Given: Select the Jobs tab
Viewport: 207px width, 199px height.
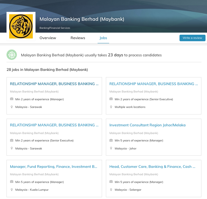Looking at the screenshot, I should (x=103, y=38).
